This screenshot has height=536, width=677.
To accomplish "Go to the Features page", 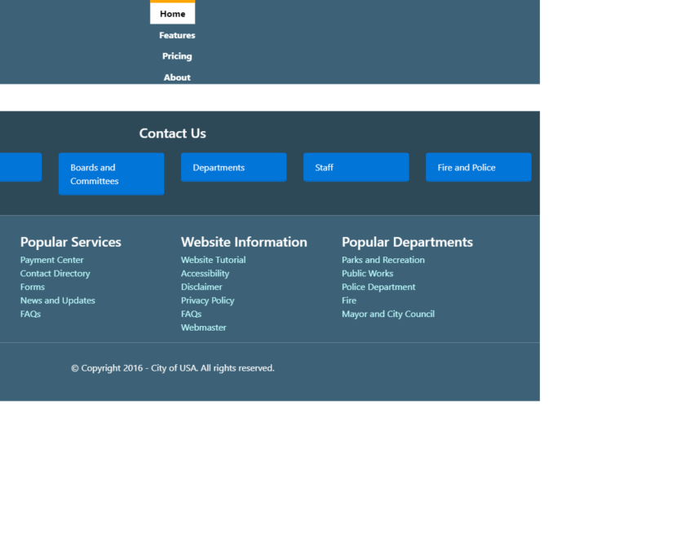I will pyautogui.click(x=177, y=35).
